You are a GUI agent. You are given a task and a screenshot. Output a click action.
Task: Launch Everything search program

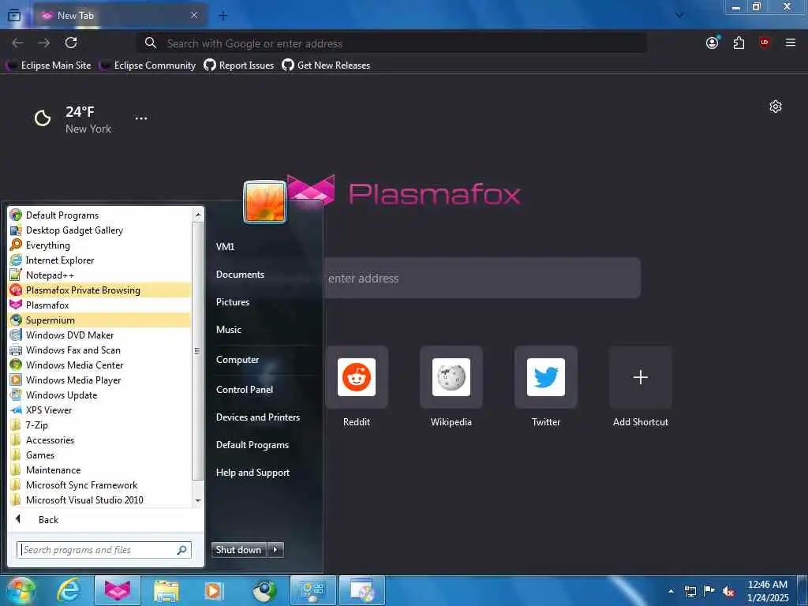point(100,245)
